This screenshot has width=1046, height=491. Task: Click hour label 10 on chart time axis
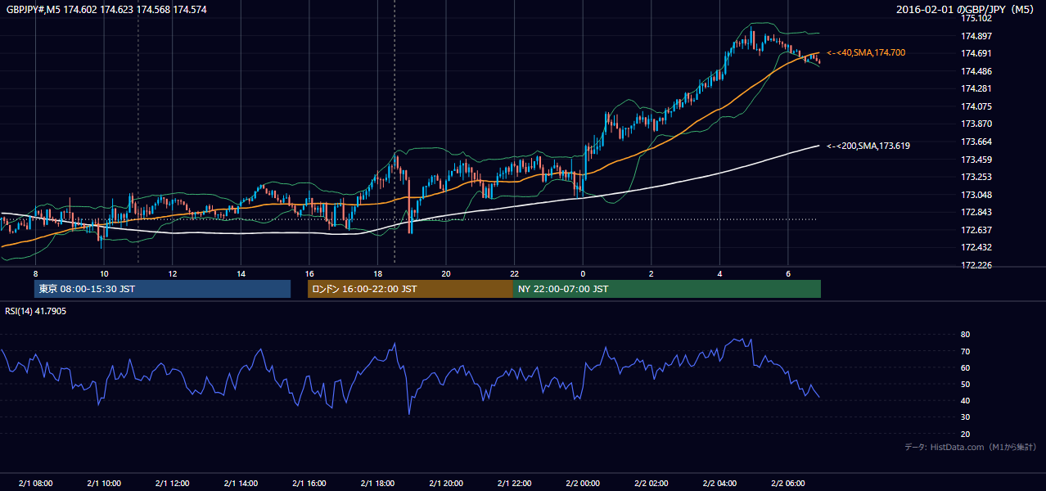[104, 273]
